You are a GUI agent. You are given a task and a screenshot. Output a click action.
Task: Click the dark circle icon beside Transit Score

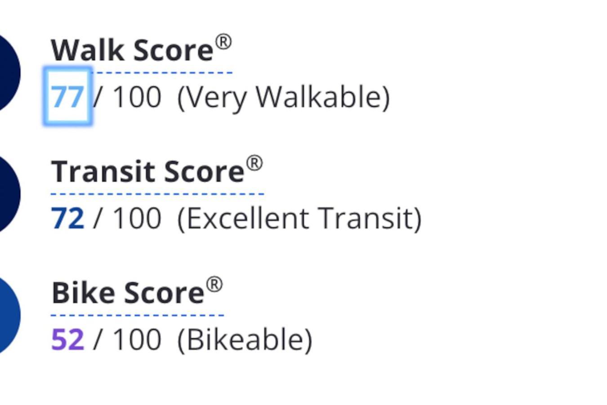pyautogui.click(x=9, y=194)
